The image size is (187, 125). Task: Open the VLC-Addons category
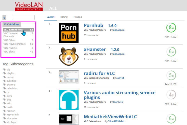coord(11,24)
